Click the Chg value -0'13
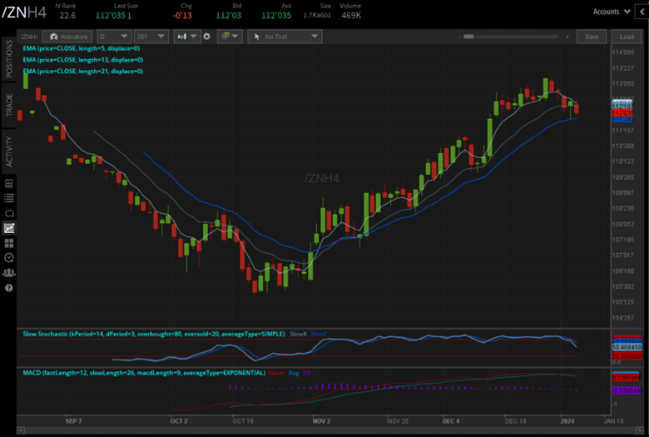The image size is (649, 437). click(x=182, y=15)
